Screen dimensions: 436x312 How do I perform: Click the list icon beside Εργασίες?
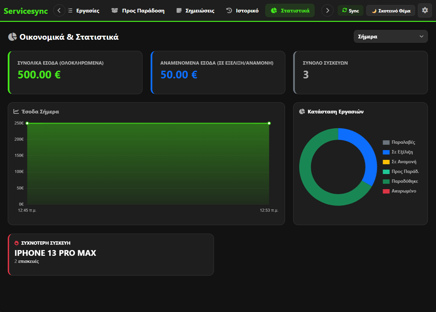(x=70, y=10)
